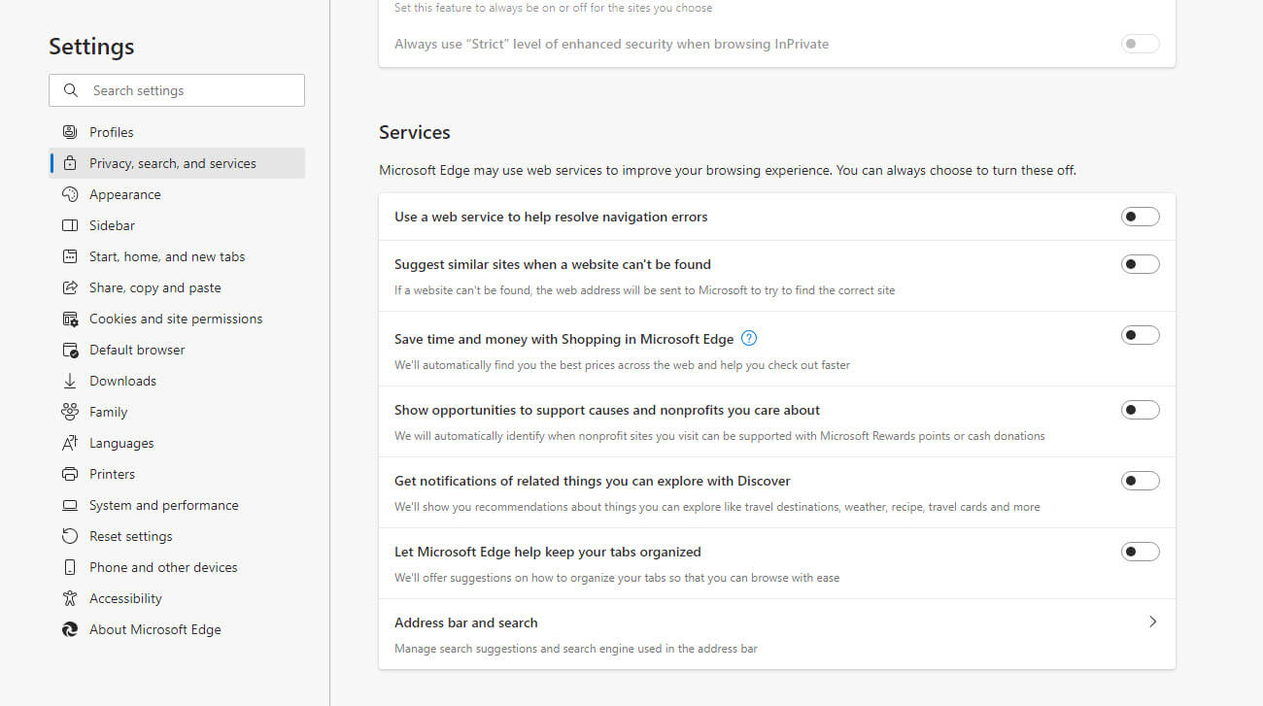The image size is (1263, 706).
Task: Click inside the Search settings field
Action: click(x=185, y=89)
